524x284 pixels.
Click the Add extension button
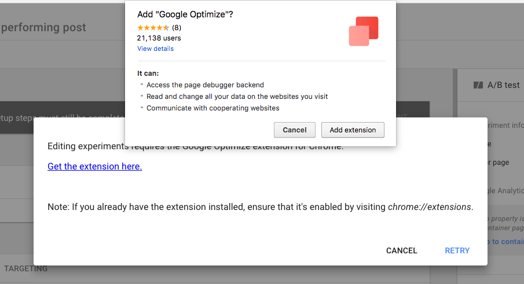[353, 130]
